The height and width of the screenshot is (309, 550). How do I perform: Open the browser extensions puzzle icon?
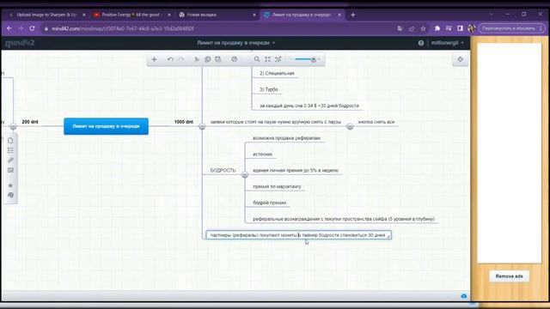tap(437, 28)
